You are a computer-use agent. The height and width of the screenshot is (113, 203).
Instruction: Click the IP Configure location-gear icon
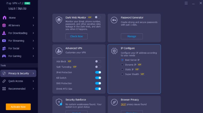coord(114,51)
